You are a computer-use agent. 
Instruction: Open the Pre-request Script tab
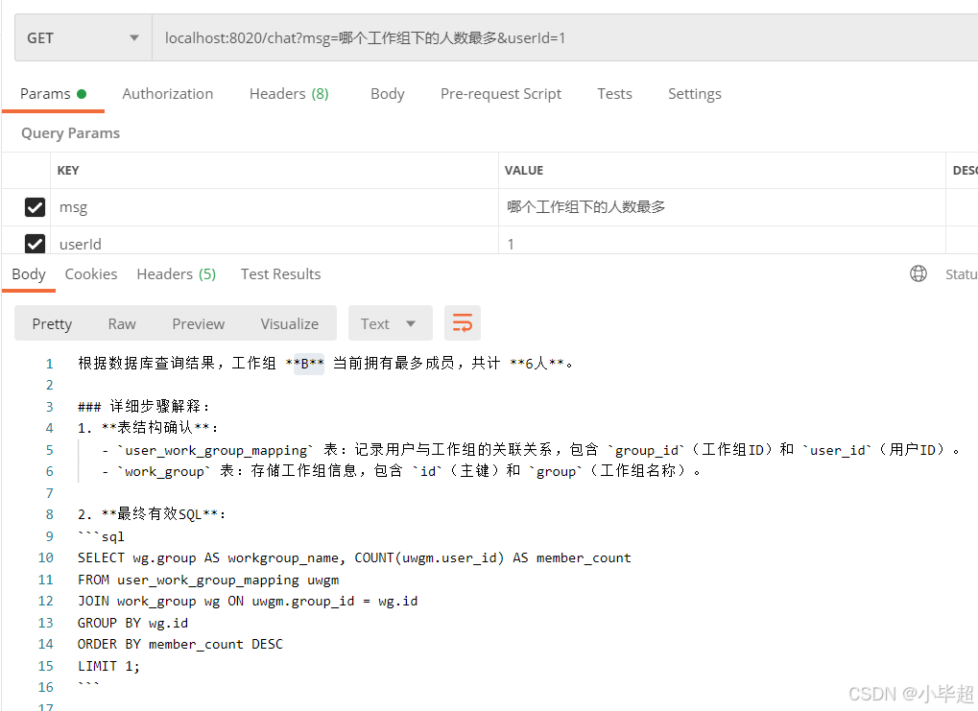(x=501, y=94)
